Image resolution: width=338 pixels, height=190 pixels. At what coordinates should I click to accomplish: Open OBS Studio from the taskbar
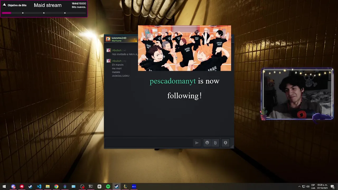pos(82,187)
